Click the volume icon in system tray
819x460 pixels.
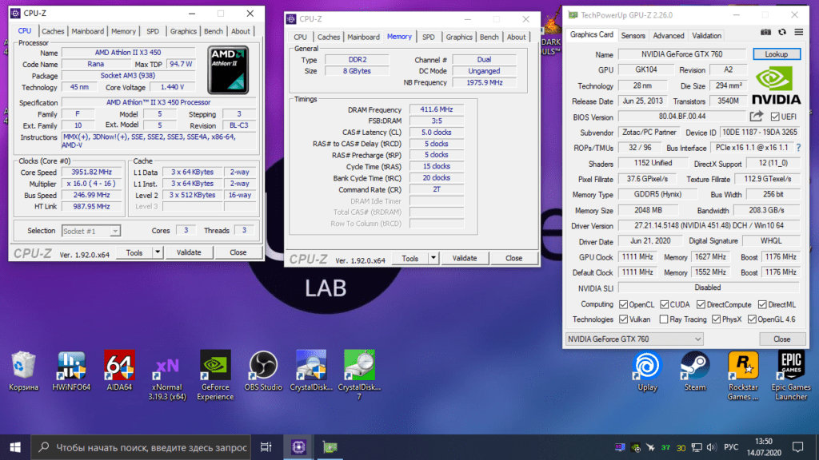[x=711, y=447]
